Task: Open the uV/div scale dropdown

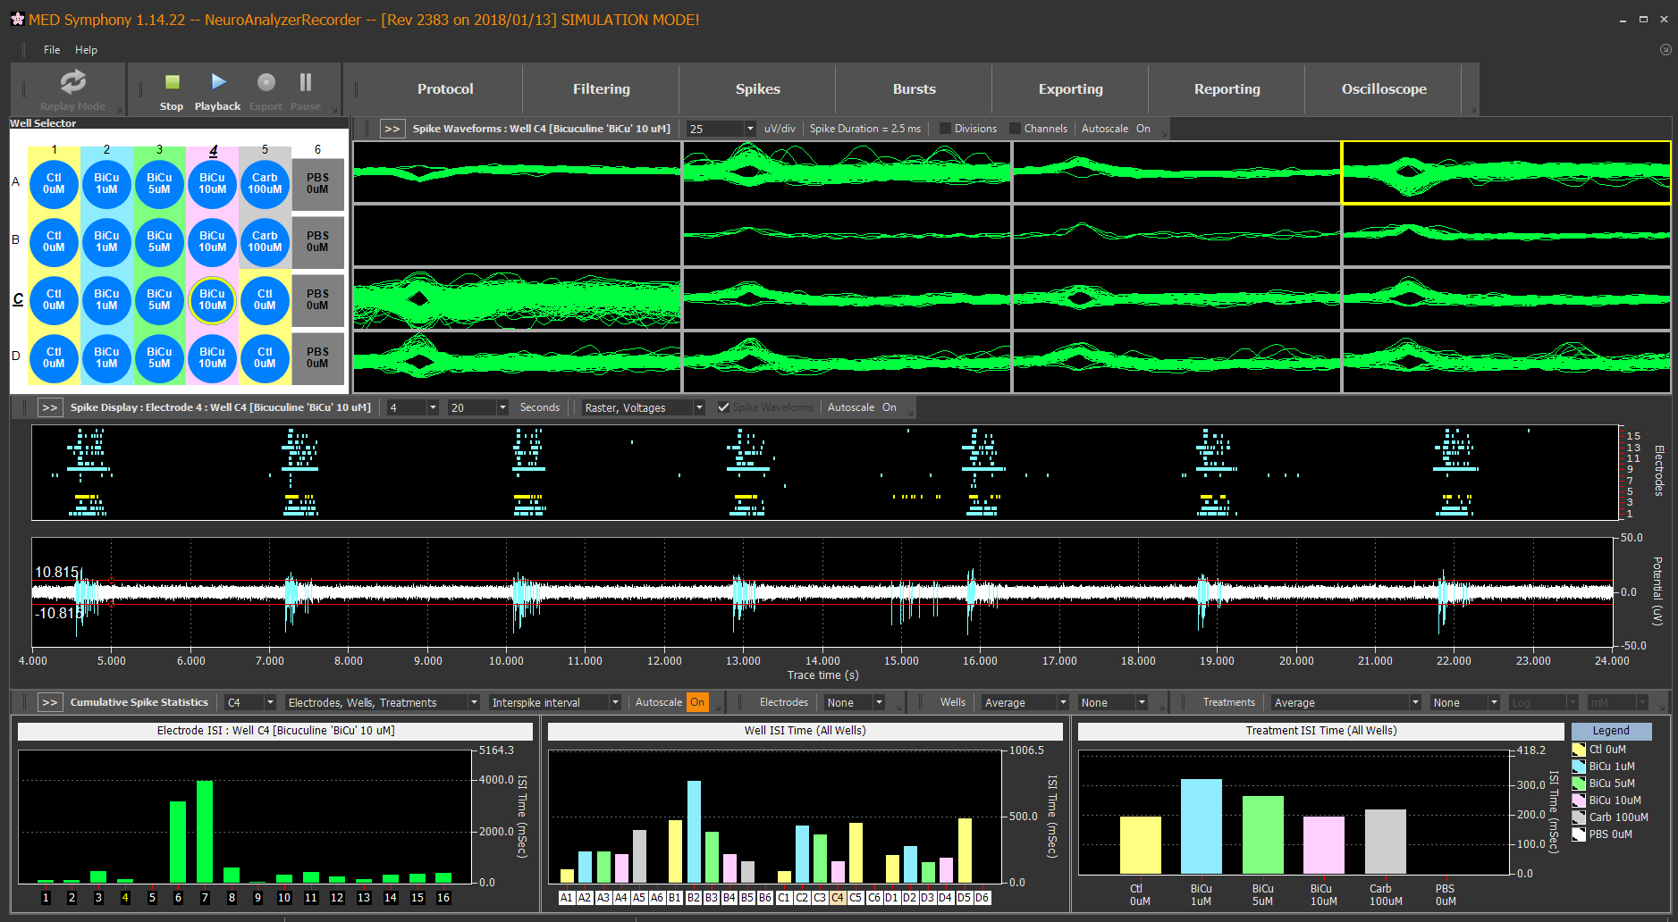Action: click(x=749, y=129)
